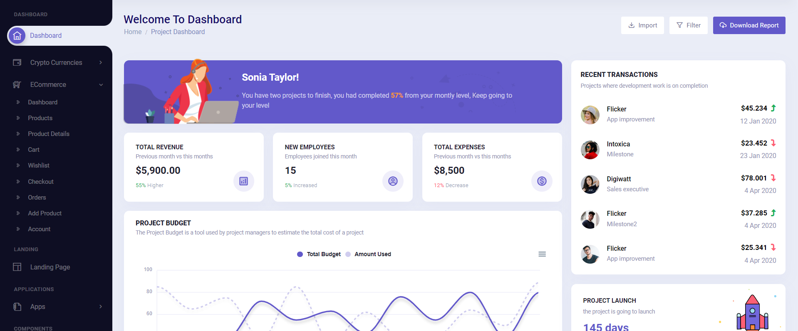Click the New Employees user icon

[393, 181]
